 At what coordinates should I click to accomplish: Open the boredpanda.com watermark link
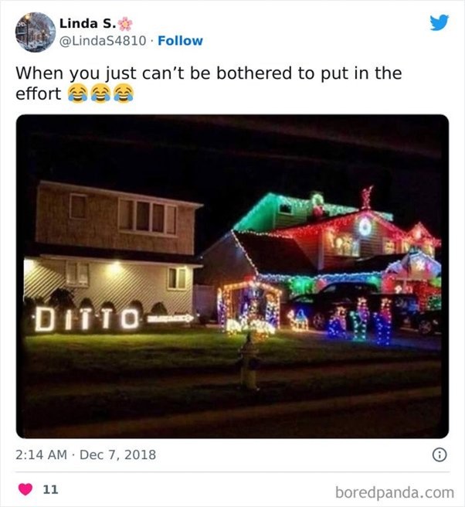[x=395, y=492]
